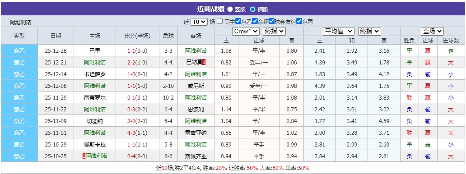Open the 威尼斯 team link
This screenshot has height=174, width=466.
click(196, 86)
